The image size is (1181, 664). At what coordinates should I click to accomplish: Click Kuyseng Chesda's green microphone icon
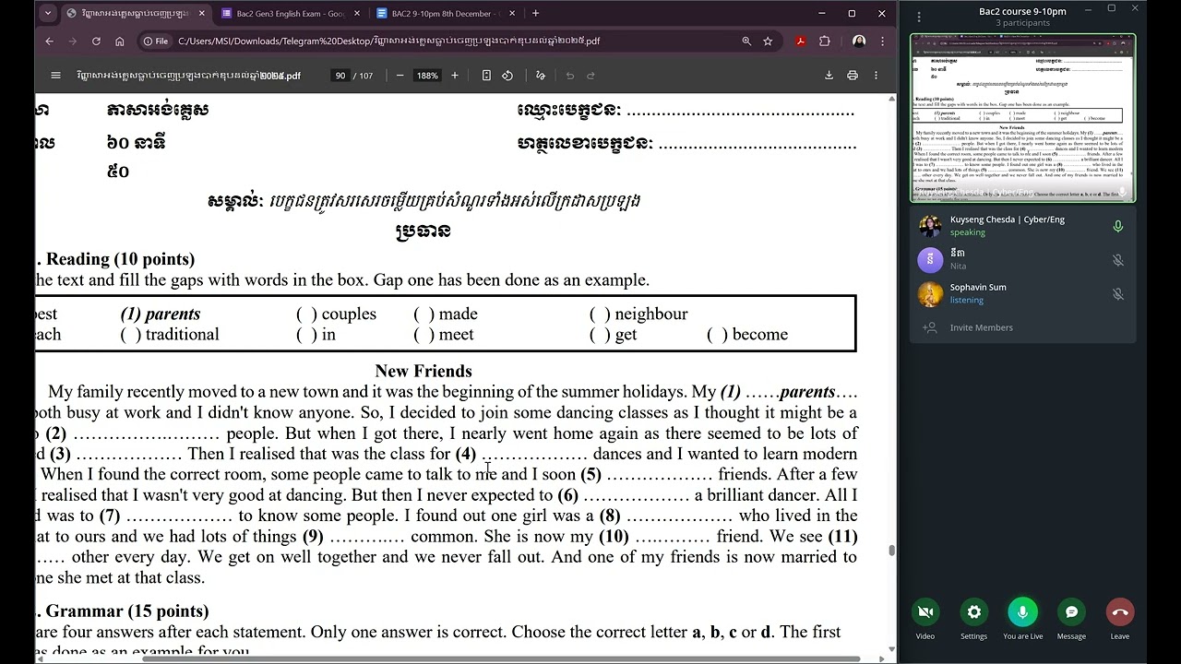1118,226
